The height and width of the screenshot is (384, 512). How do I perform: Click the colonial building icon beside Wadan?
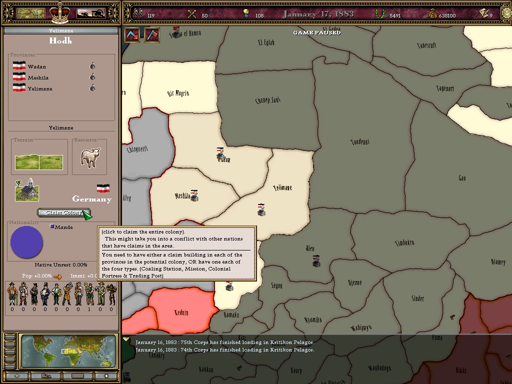[92, 66]
